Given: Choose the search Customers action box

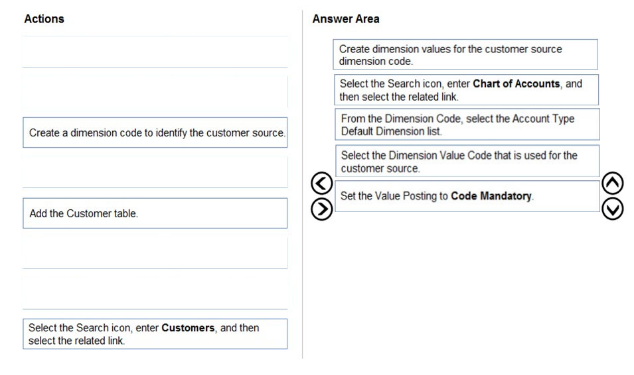Looking at the screenshot, I should pyautogui.click(x=155, y=334).
